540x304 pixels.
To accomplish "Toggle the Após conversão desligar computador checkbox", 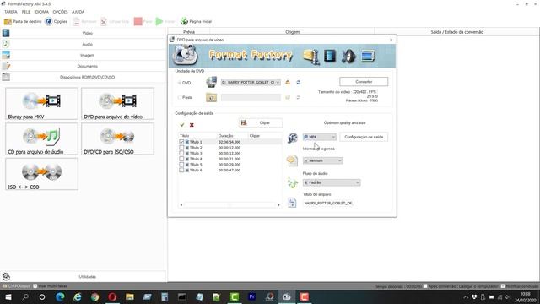I will pos(425,286).
